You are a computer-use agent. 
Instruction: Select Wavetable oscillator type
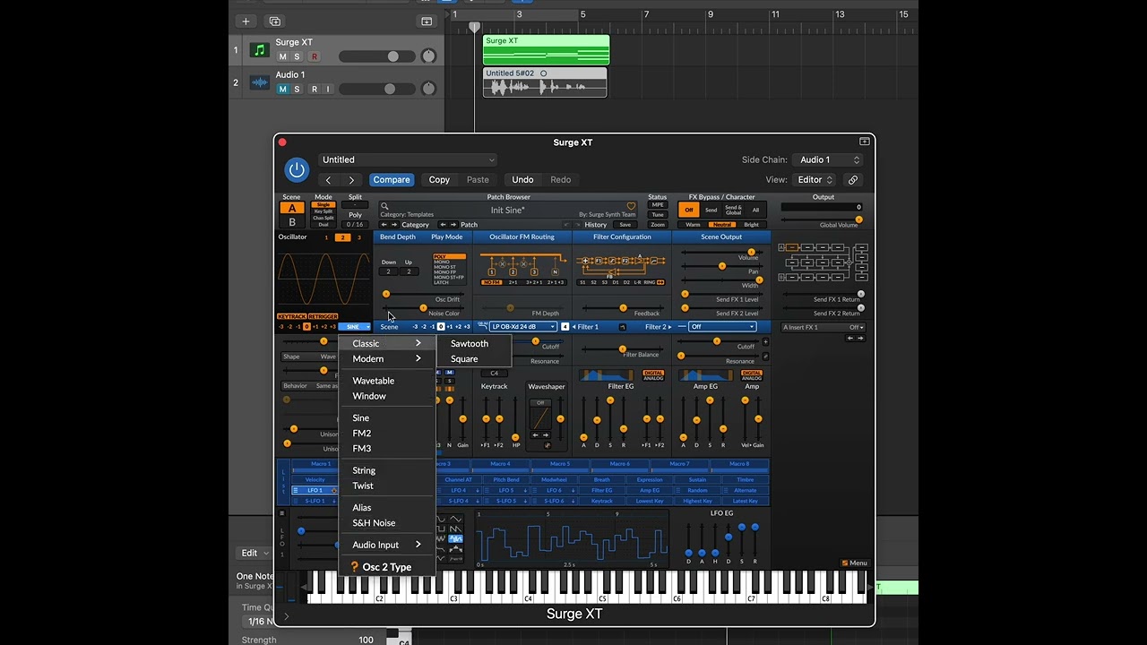374,381
